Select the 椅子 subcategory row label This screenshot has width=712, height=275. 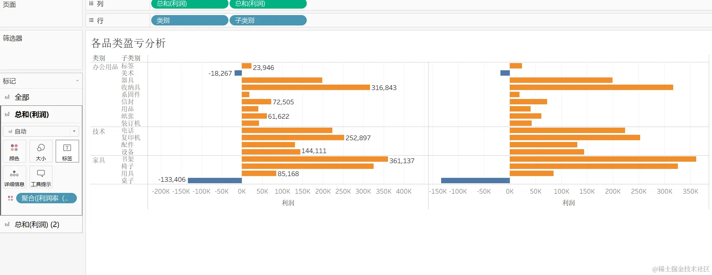tap(128, 166)
